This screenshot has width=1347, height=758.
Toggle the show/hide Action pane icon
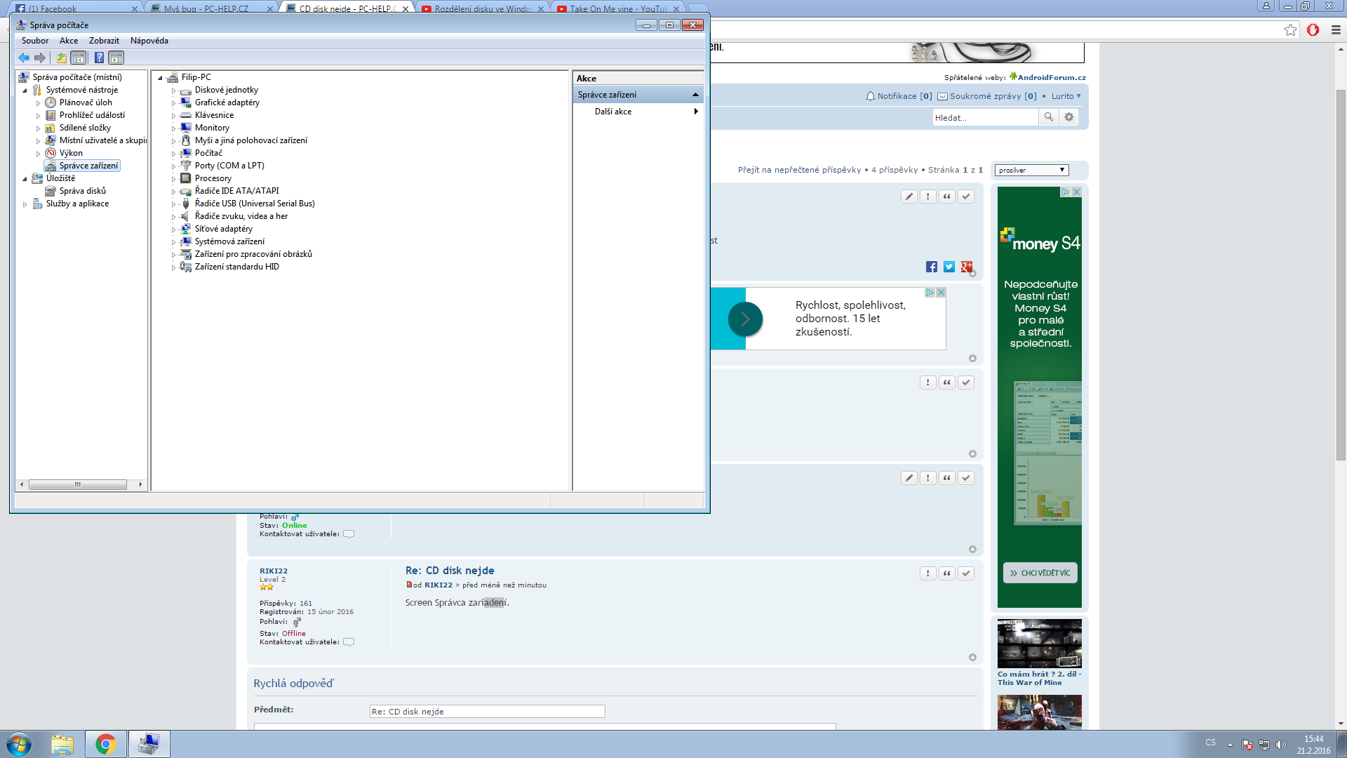click(x=116, y=58)
